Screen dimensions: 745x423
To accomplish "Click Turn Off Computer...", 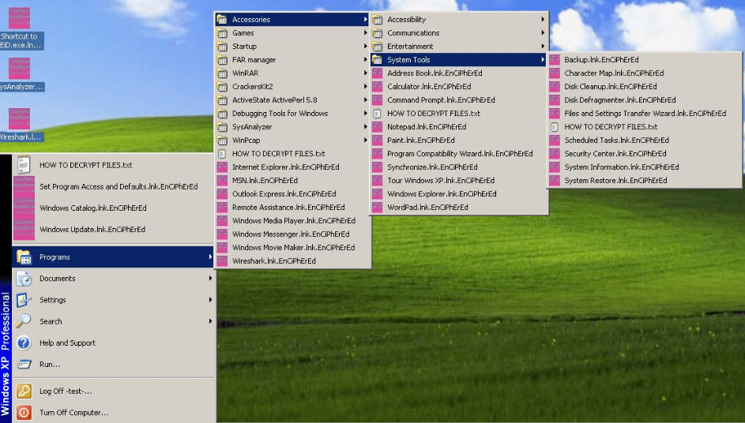I will pos(113,413).
